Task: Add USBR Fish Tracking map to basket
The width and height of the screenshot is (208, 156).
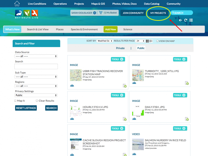Action: point(124,86)
